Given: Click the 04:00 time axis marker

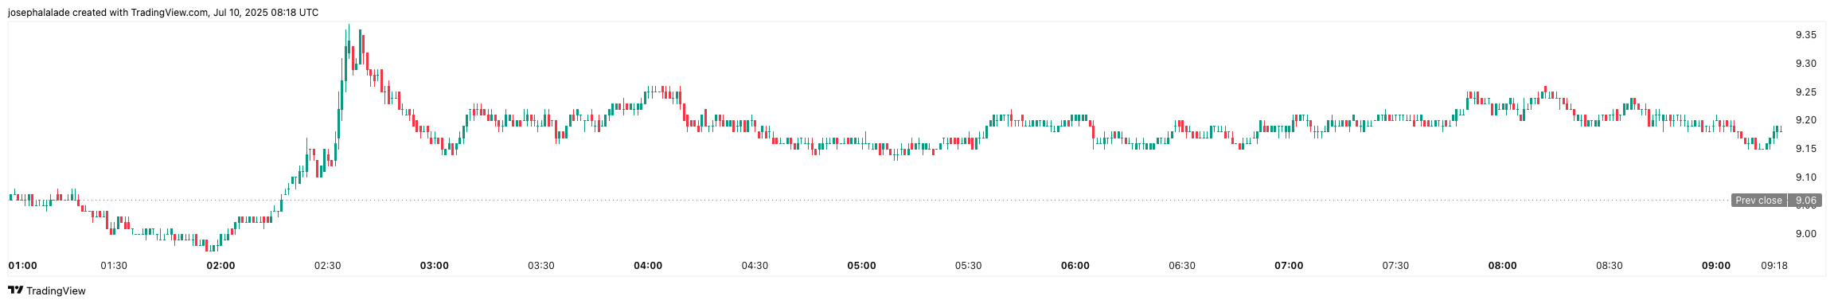Looking at the screenshot, I should pyautogui.click(x=648, y=266).
